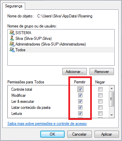Click the Adicionar... button
This screenshot has width=122, height=141.
74,72
